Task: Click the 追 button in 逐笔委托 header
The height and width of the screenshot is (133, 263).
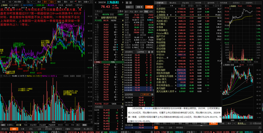Action: click(149, 52)
